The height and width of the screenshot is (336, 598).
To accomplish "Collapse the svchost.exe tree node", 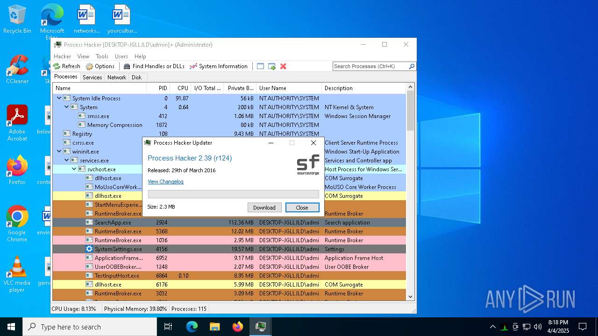I will (74, 169).
